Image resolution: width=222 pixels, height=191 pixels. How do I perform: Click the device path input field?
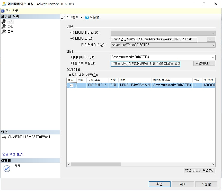click(154, 40)
